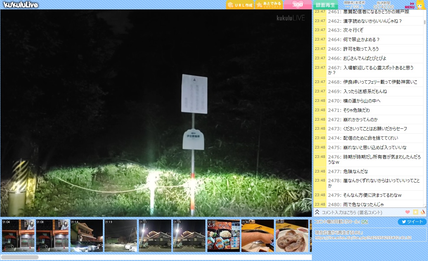Click the yellow star icon in the comment bar
This screenshot has height=261, width=428.
click(x=415, y=212)
